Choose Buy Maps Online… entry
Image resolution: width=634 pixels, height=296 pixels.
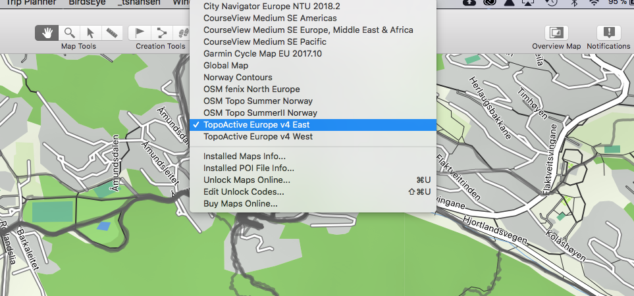tap(240, 203)
